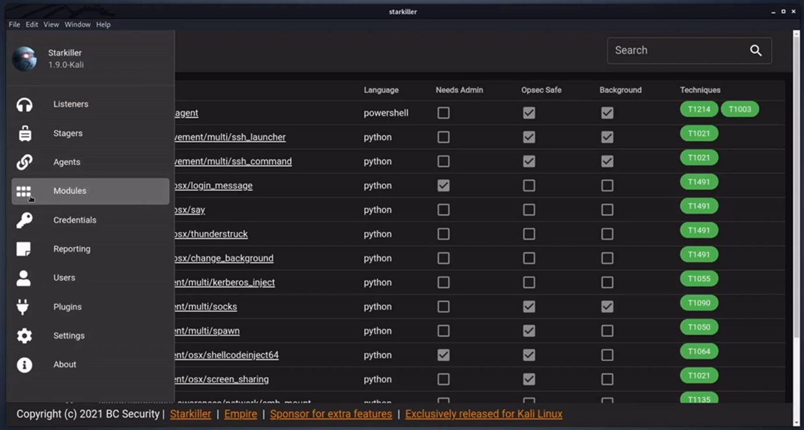Open the Credentials page
Screen dimensions: 804x430
coord(75,220)
